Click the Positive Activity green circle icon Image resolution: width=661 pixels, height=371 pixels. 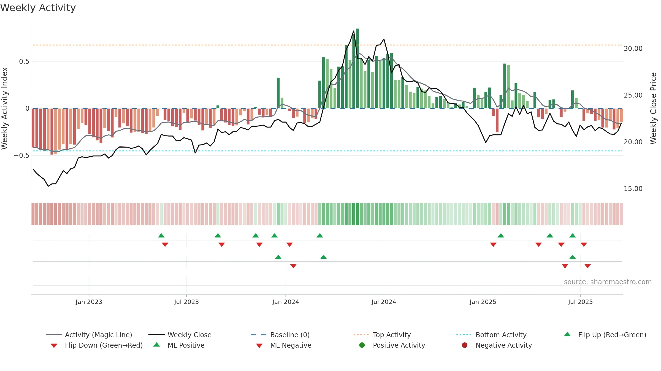tap(362, 345)
